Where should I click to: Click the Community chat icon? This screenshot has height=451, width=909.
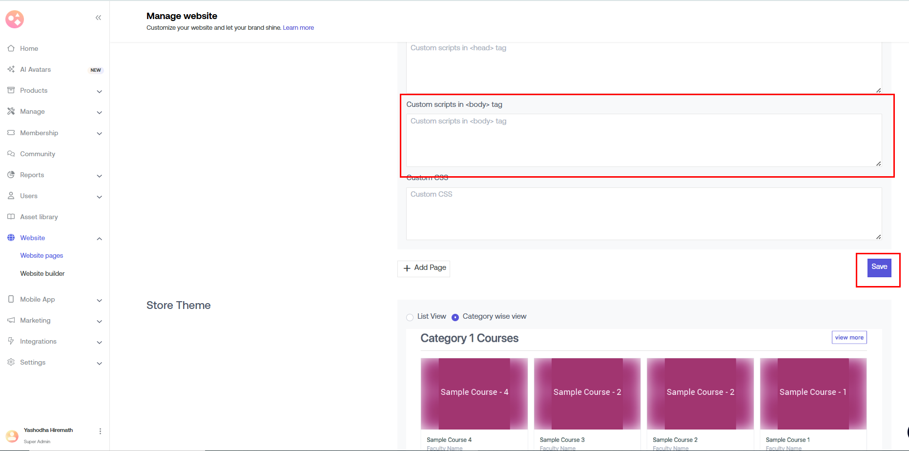11,154
